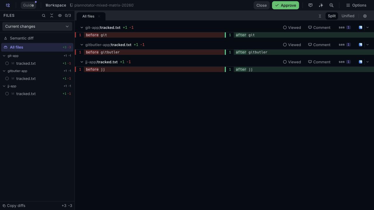Open diff settings gear icon
374x210 pixels.
pos(365,16)
